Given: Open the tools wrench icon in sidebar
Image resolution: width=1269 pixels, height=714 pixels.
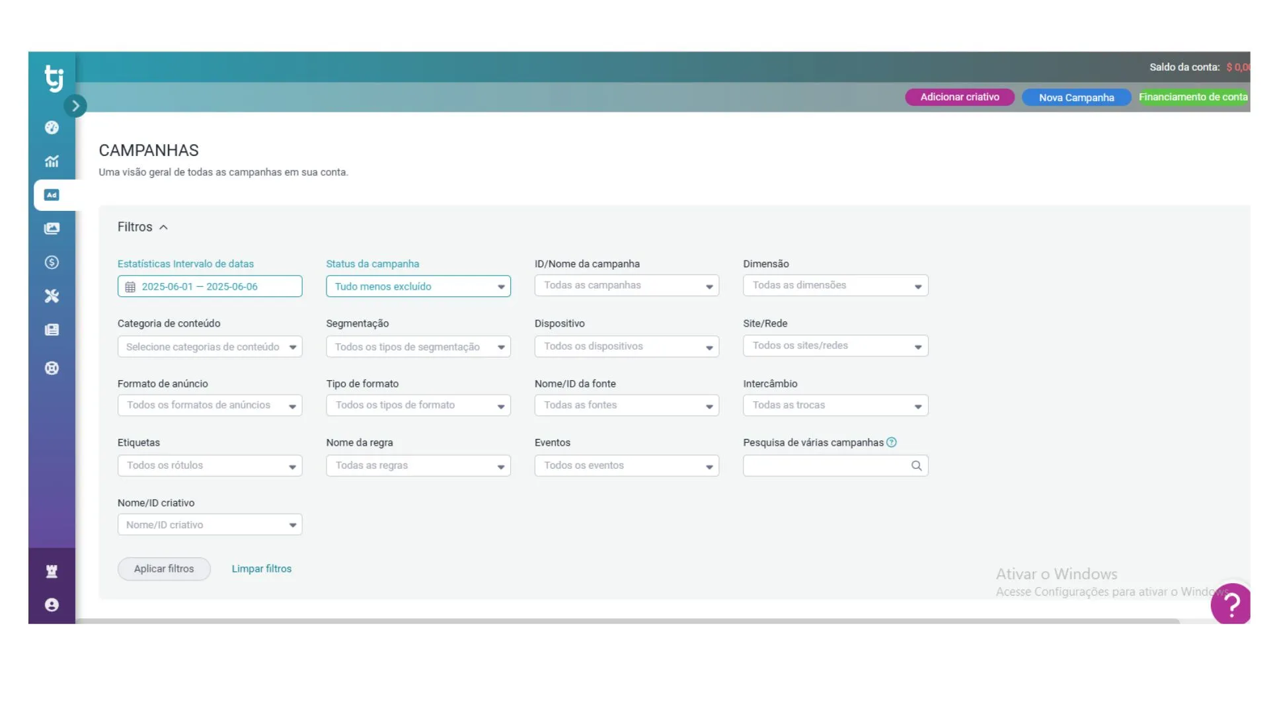Looking at the screenshot, I should pos(52,296).
